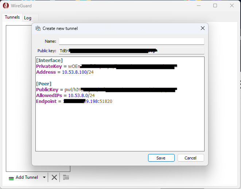Click the AllowedIPs value 10.53.8.0/24
Screen dimensions: 241x189
81,96
